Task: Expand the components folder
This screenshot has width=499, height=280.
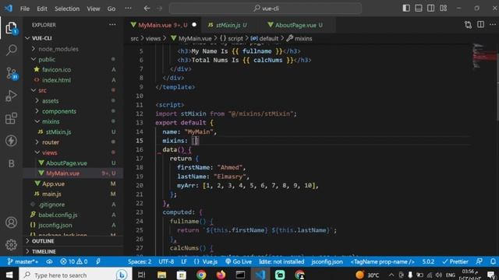Action: pyautogui.click(x=59, y=111)
